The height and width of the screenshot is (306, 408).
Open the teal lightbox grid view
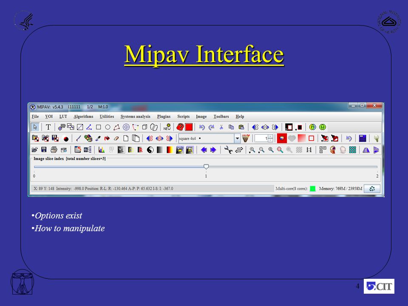353,150
